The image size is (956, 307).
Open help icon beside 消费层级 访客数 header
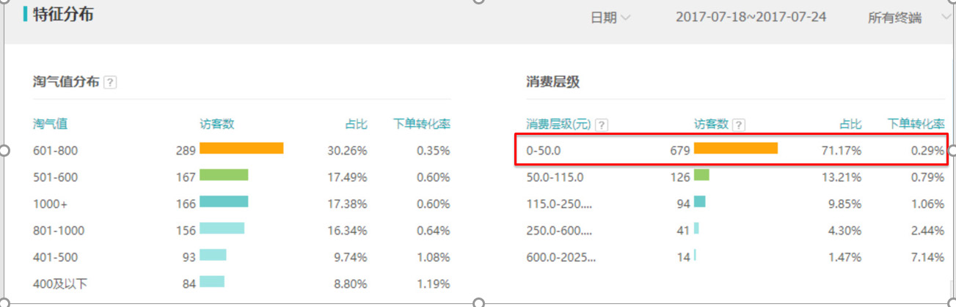pos(739,125)
